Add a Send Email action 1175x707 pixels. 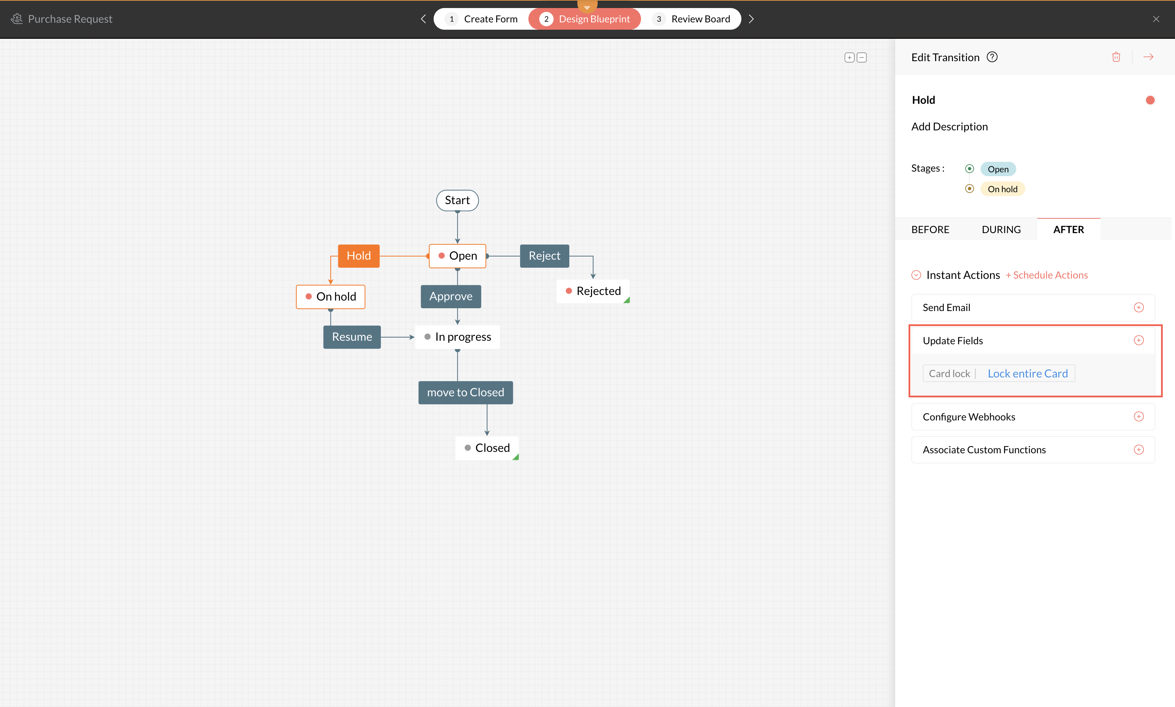pos(1138,307)
